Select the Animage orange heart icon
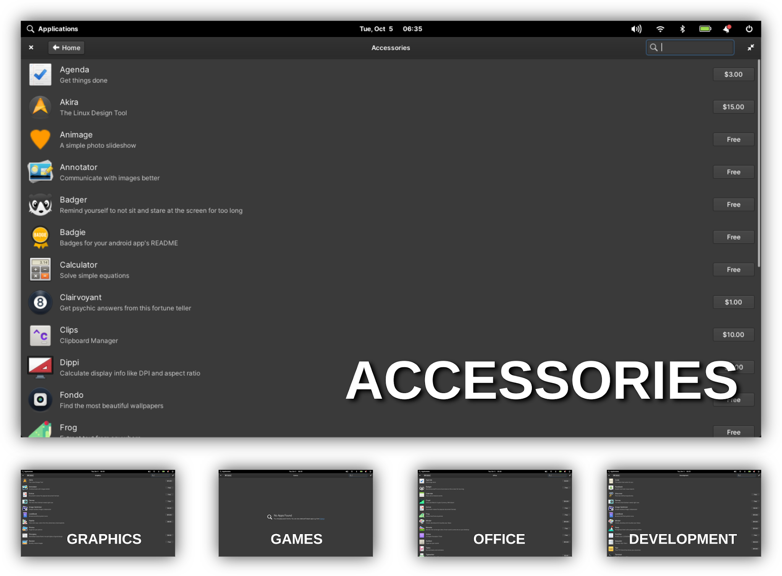The width and height of the screenshot is (782, 576). coord(40,139)
